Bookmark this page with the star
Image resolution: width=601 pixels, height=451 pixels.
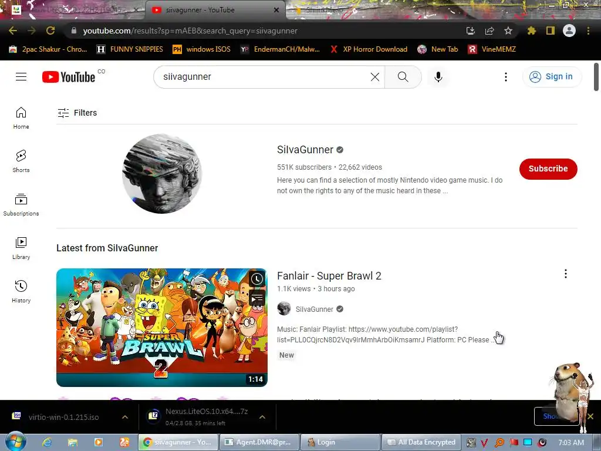[x=508, y=31]
